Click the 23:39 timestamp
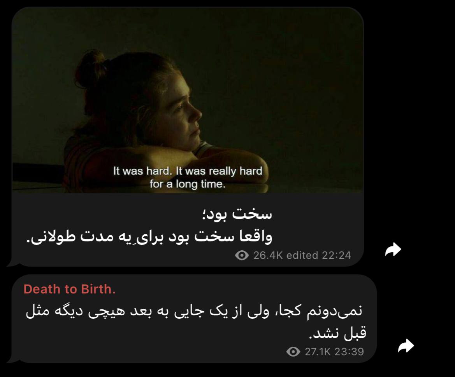The width and height of the screenshot is (455, 377). click(x=349, y=351)
